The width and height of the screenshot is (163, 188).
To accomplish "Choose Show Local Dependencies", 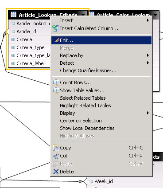I will point(87,128).
